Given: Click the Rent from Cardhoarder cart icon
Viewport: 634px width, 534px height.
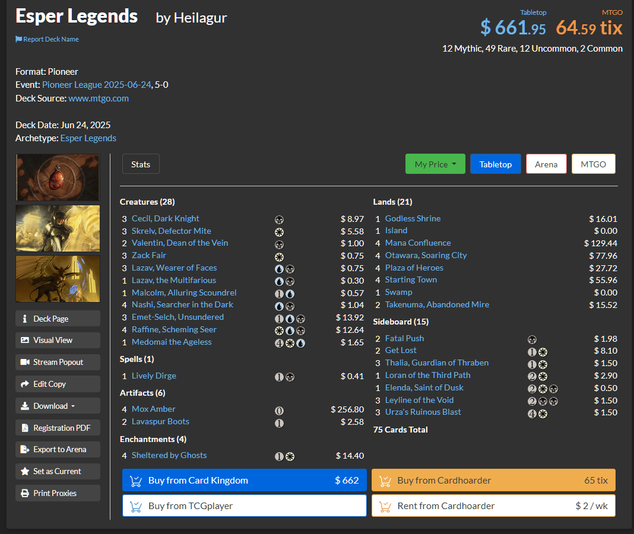Looking at the screenshot, I should pos(385,506).
